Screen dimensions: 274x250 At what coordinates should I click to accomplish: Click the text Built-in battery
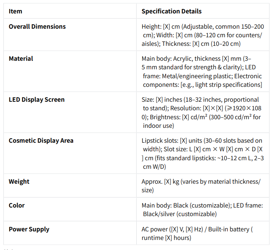[229, 229]
